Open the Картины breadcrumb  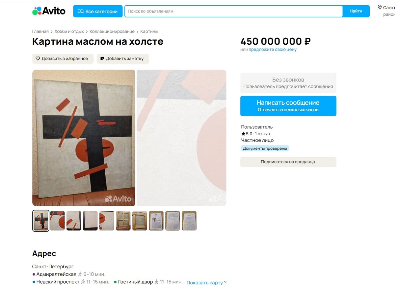pos(149,32)
